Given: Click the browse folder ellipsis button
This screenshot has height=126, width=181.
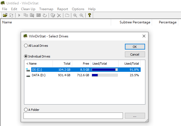Looking at the screenshot, I should [x=135, y=116].
